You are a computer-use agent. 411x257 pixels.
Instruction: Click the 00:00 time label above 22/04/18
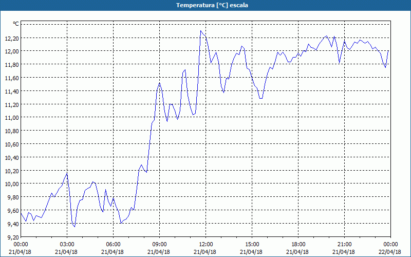(390, 245)
